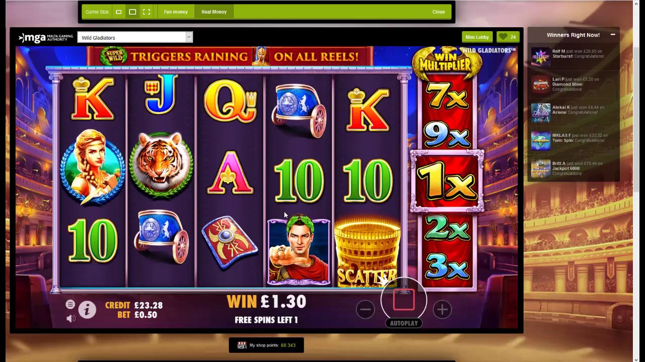Viewport: 645px width, 362px height.
Task: Click the Autoplay button
Action: tap(404, 323)
